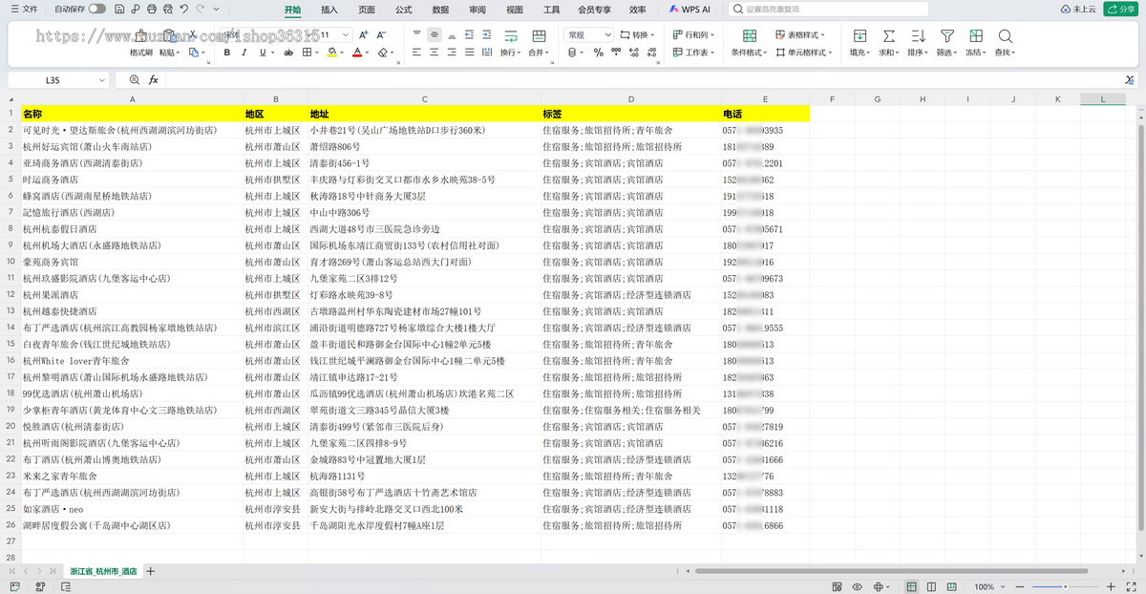Image resolution: width=1146 pixels, height=594 pixels.
Task: Switch to the 页面 ribbon tab
Action: [367, 10]
